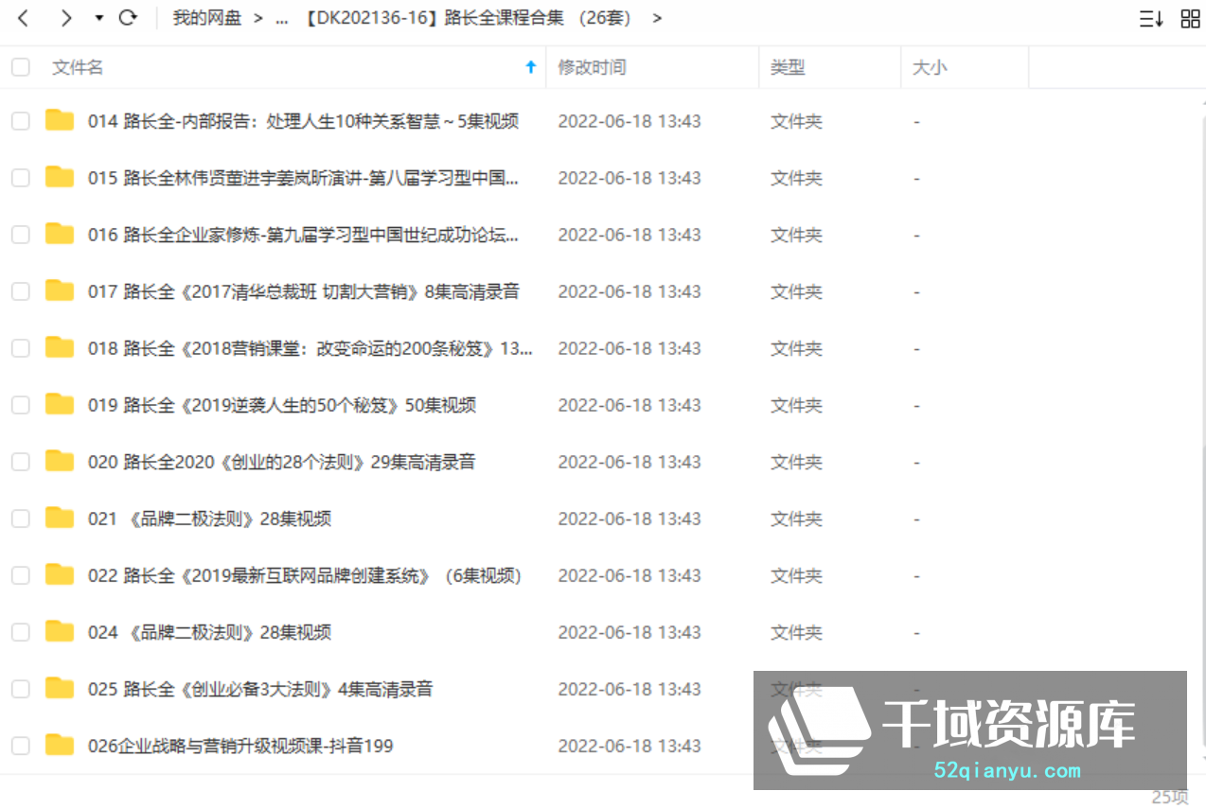
Task: Refresh the file list
Action: [128, 18]
